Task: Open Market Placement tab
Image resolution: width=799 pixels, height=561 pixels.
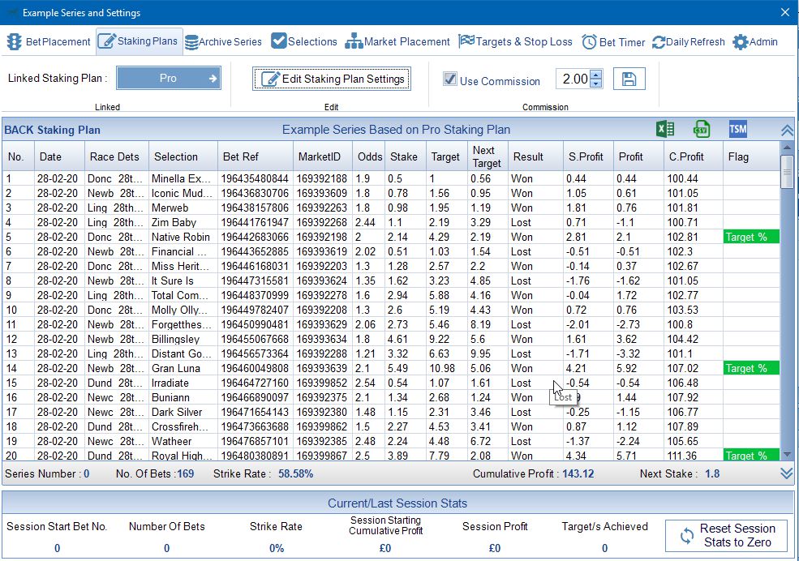Action: click(x=397, y=41)
